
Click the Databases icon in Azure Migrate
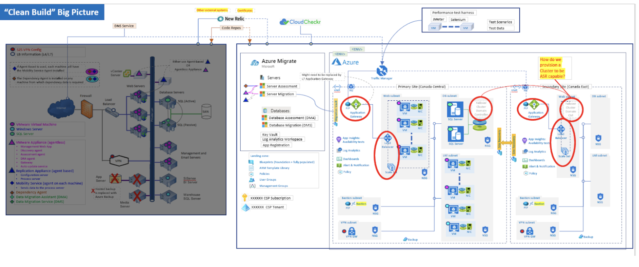click(265, 110)
